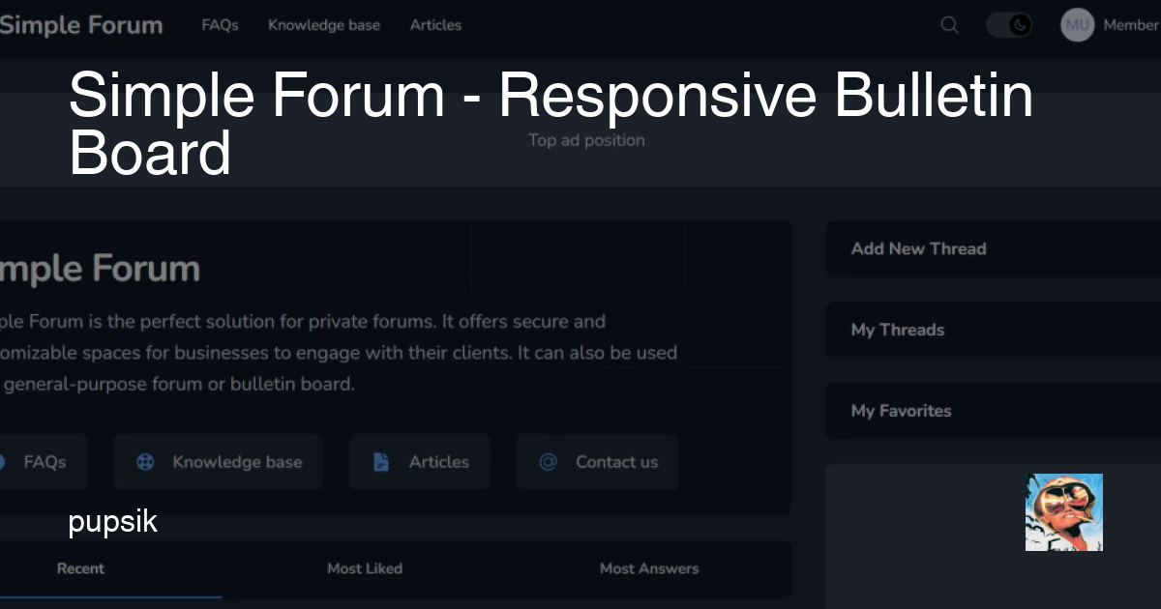1161x609 pixels.
Task: Click the moon icon in the theme switch
Action: click(x=1021, y=25)
